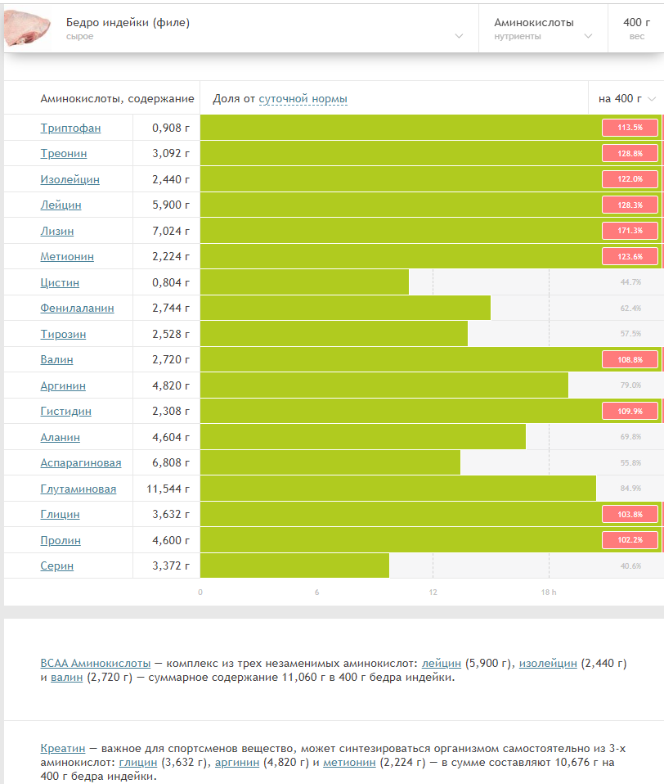Click the Пролин row link
664x784 pixels.
tap(61, 540)
